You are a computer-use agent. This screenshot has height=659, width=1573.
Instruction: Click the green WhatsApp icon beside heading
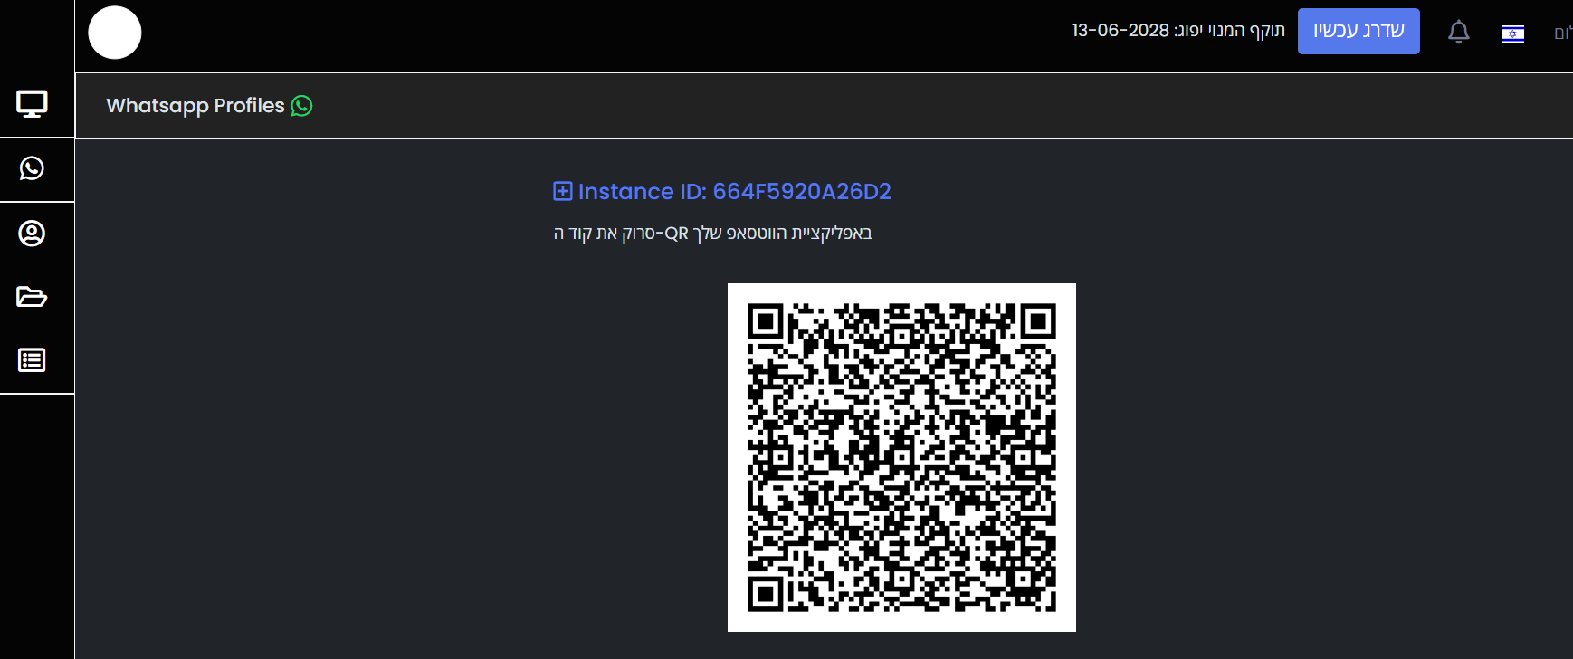point(301,106)
